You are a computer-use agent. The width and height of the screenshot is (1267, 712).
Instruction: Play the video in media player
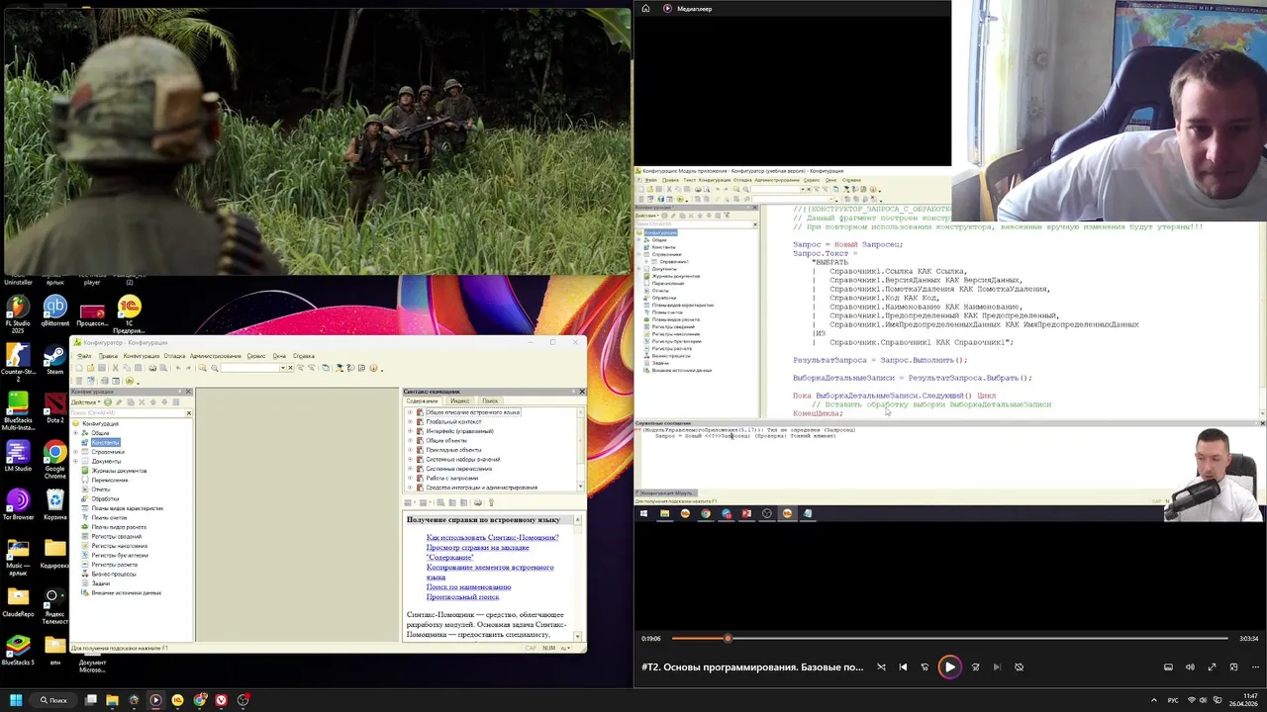[x=949, y=667]
